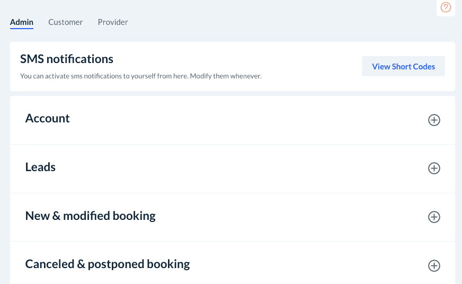462x284 pixels.
Task: Click the blank middle of Canceled & postponed row
Action: [307, 265]
